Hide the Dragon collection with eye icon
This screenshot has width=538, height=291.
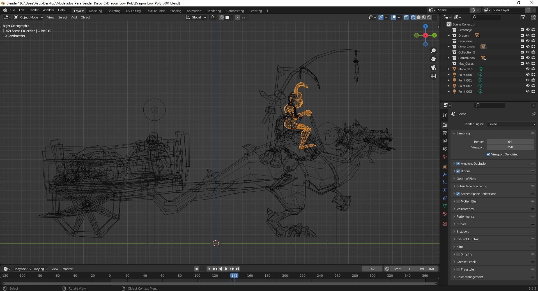[x=527, y=36]
